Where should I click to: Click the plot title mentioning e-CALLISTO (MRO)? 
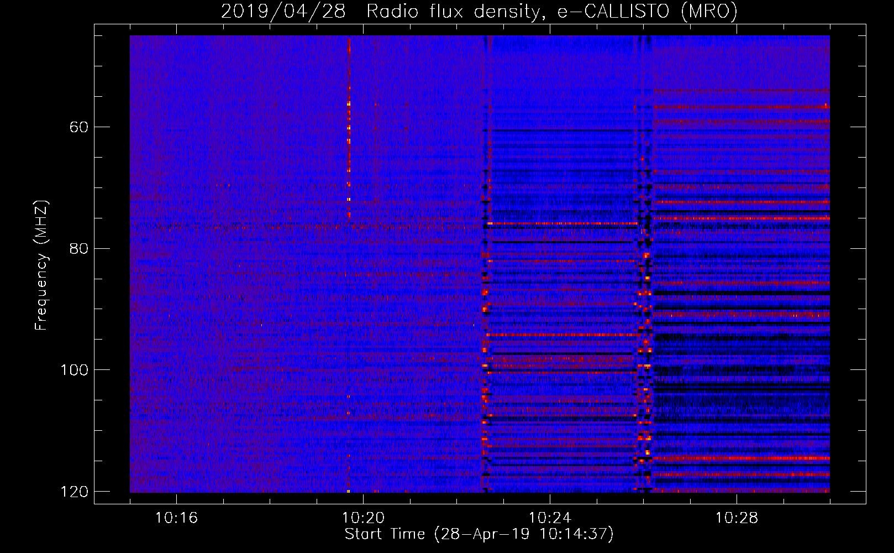point(479,11)
